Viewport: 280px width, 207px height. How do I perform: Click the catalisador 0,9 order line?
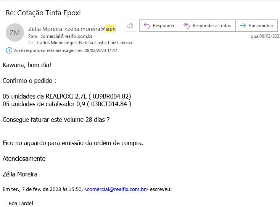click(67, 104)
